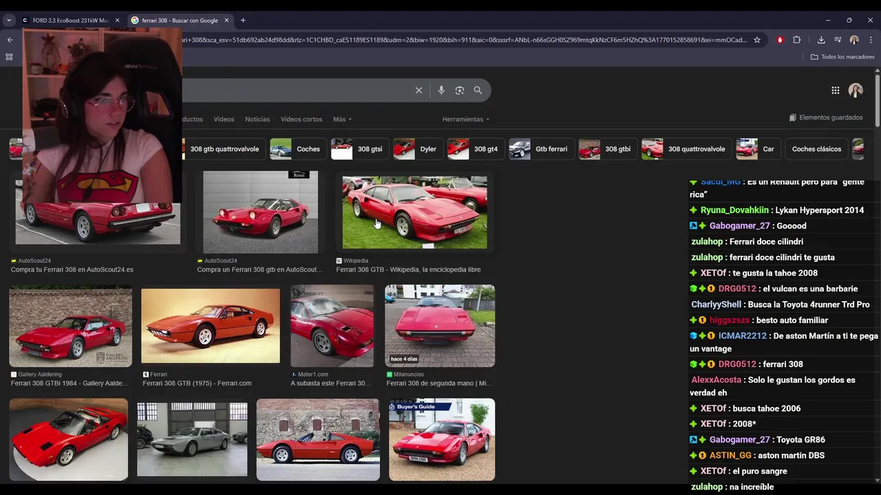Click chat user Ryuna_Dovahkiin
The image size is (881, 495).
pos(734,210)
